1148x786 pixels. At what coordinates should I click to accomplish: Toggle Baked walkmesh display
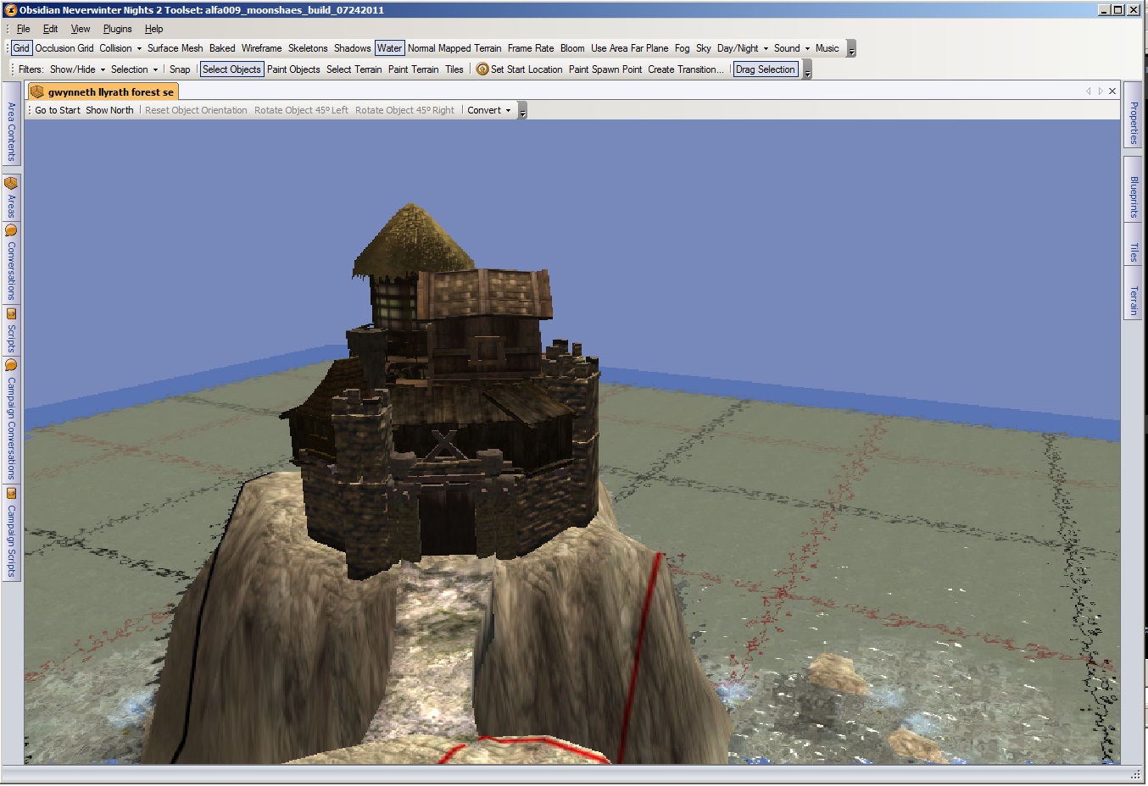pos(222,48)
